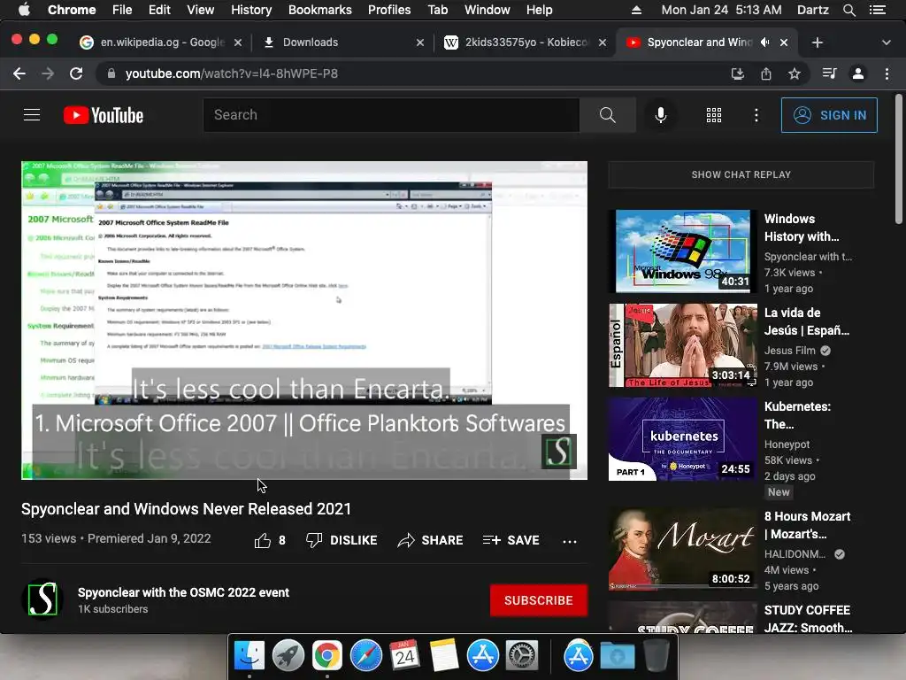Start voice search with the microphone
The width and height of the screenshot is (906, 680).
point(660,115)
